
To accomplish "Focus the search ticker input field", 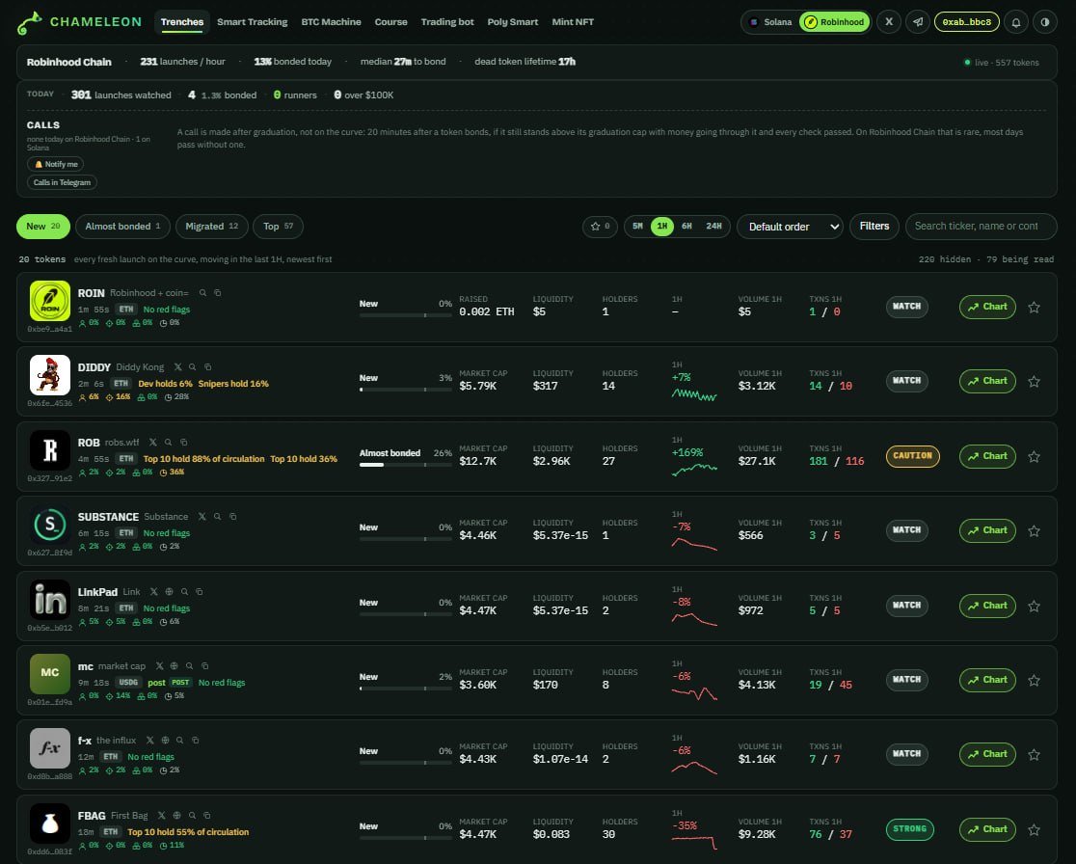I will tap(981, 227).
